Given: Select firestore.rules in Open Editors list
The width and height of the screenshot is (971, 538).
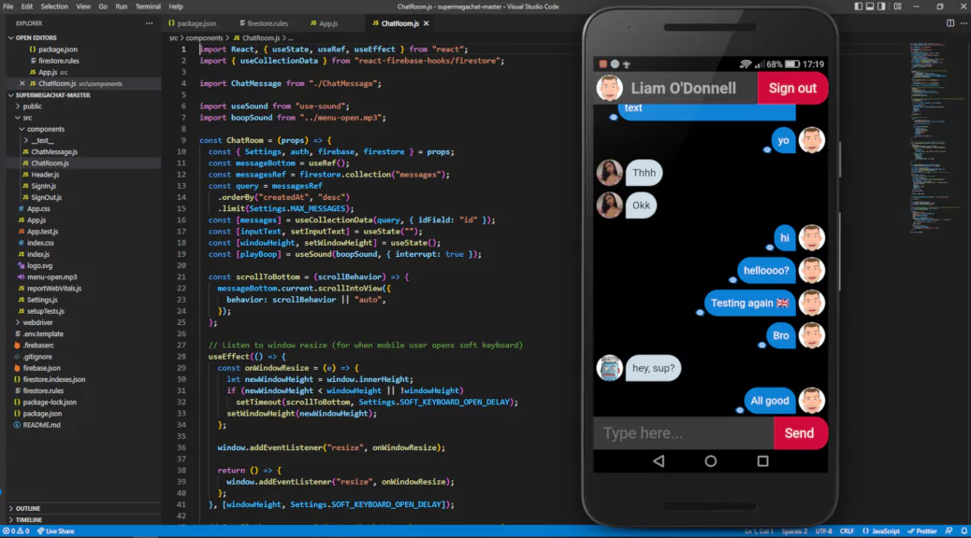Looking at the screenshot, I should pos(58,61).
